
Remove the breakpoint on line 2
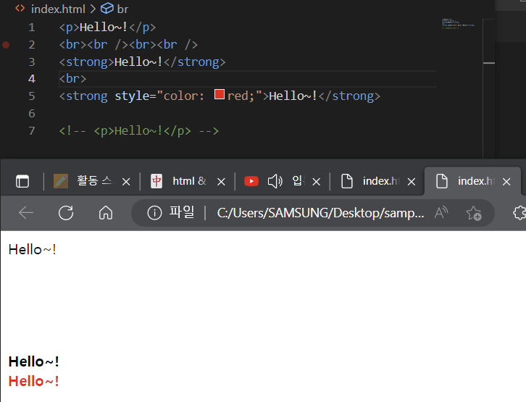pos(6,45)
